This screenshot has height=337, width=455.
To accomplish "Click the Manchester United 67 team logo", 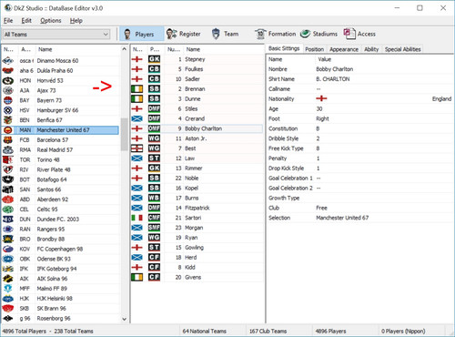I will point(8,130).
